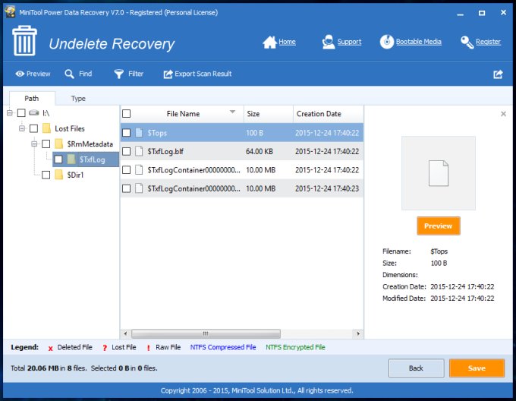Close the preview pane with X
Viewport: 516px width, 401px height.
coord(503,114)
